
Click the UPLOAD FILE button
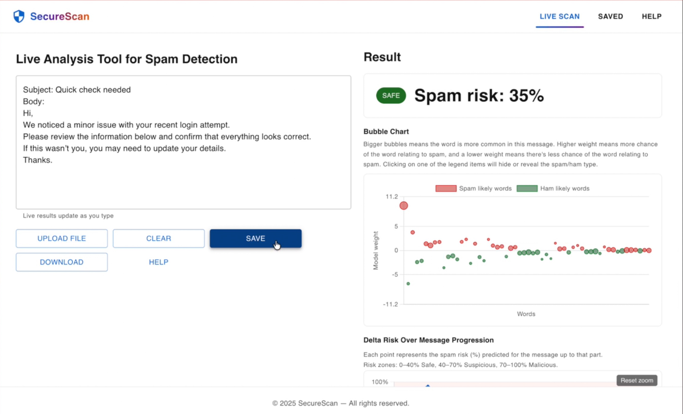62,238
